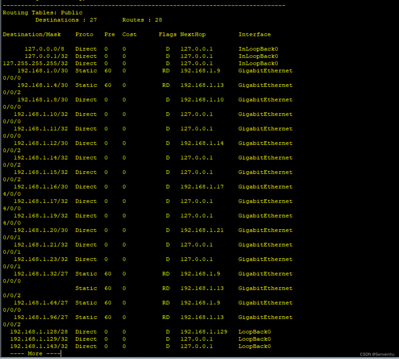Click next hop 192.168.1.21

point(202,230)
